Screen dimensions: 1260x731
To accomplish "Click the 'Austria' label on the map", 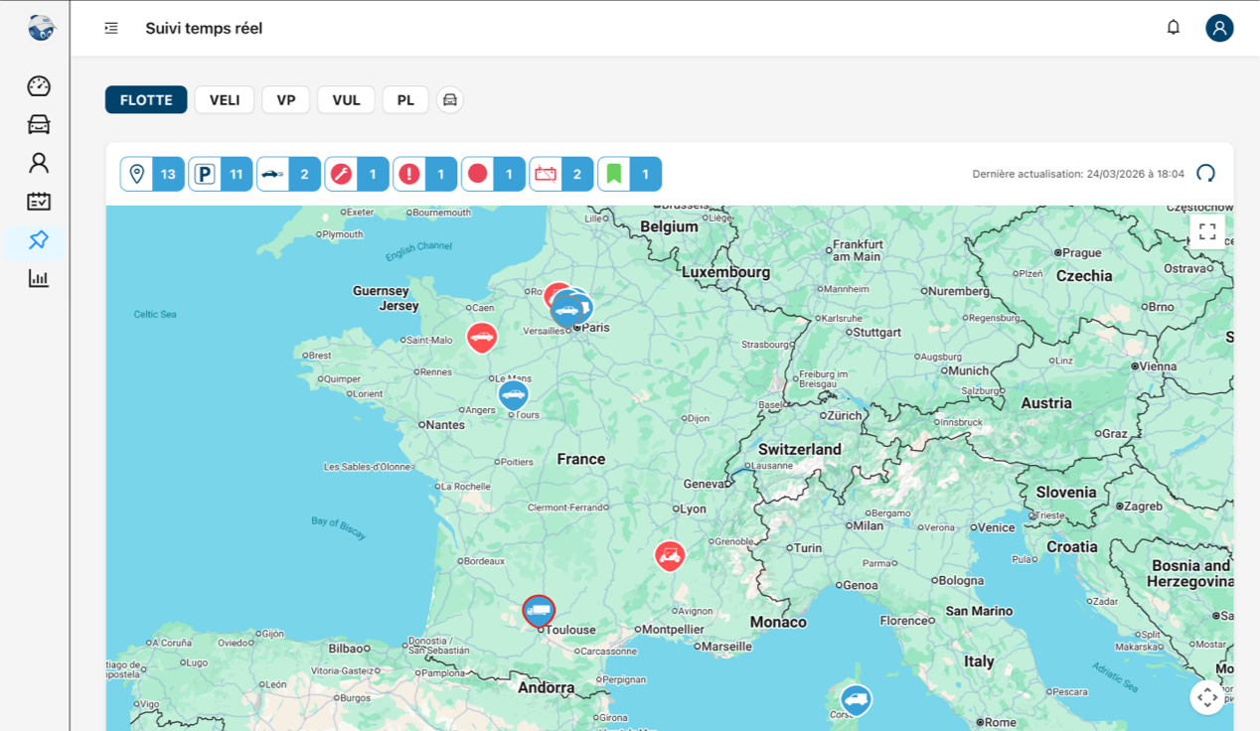I will (1046, 402).
